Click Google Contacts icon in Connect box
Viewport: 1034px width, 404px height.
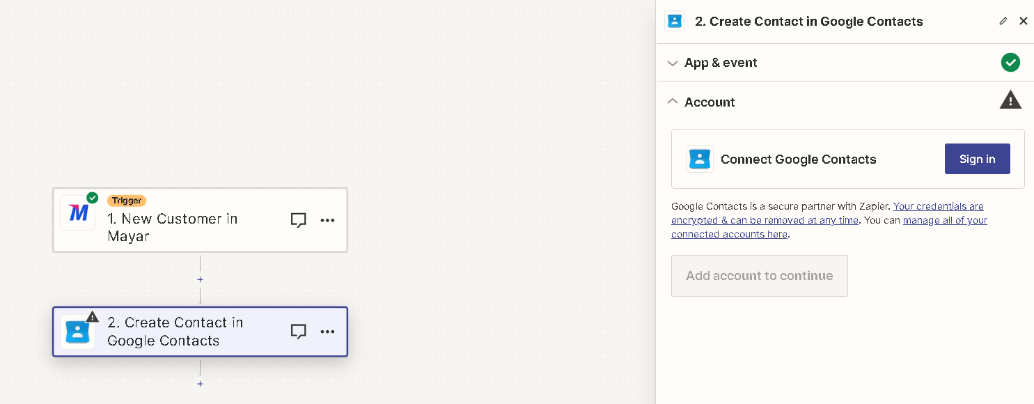point(699,159)
